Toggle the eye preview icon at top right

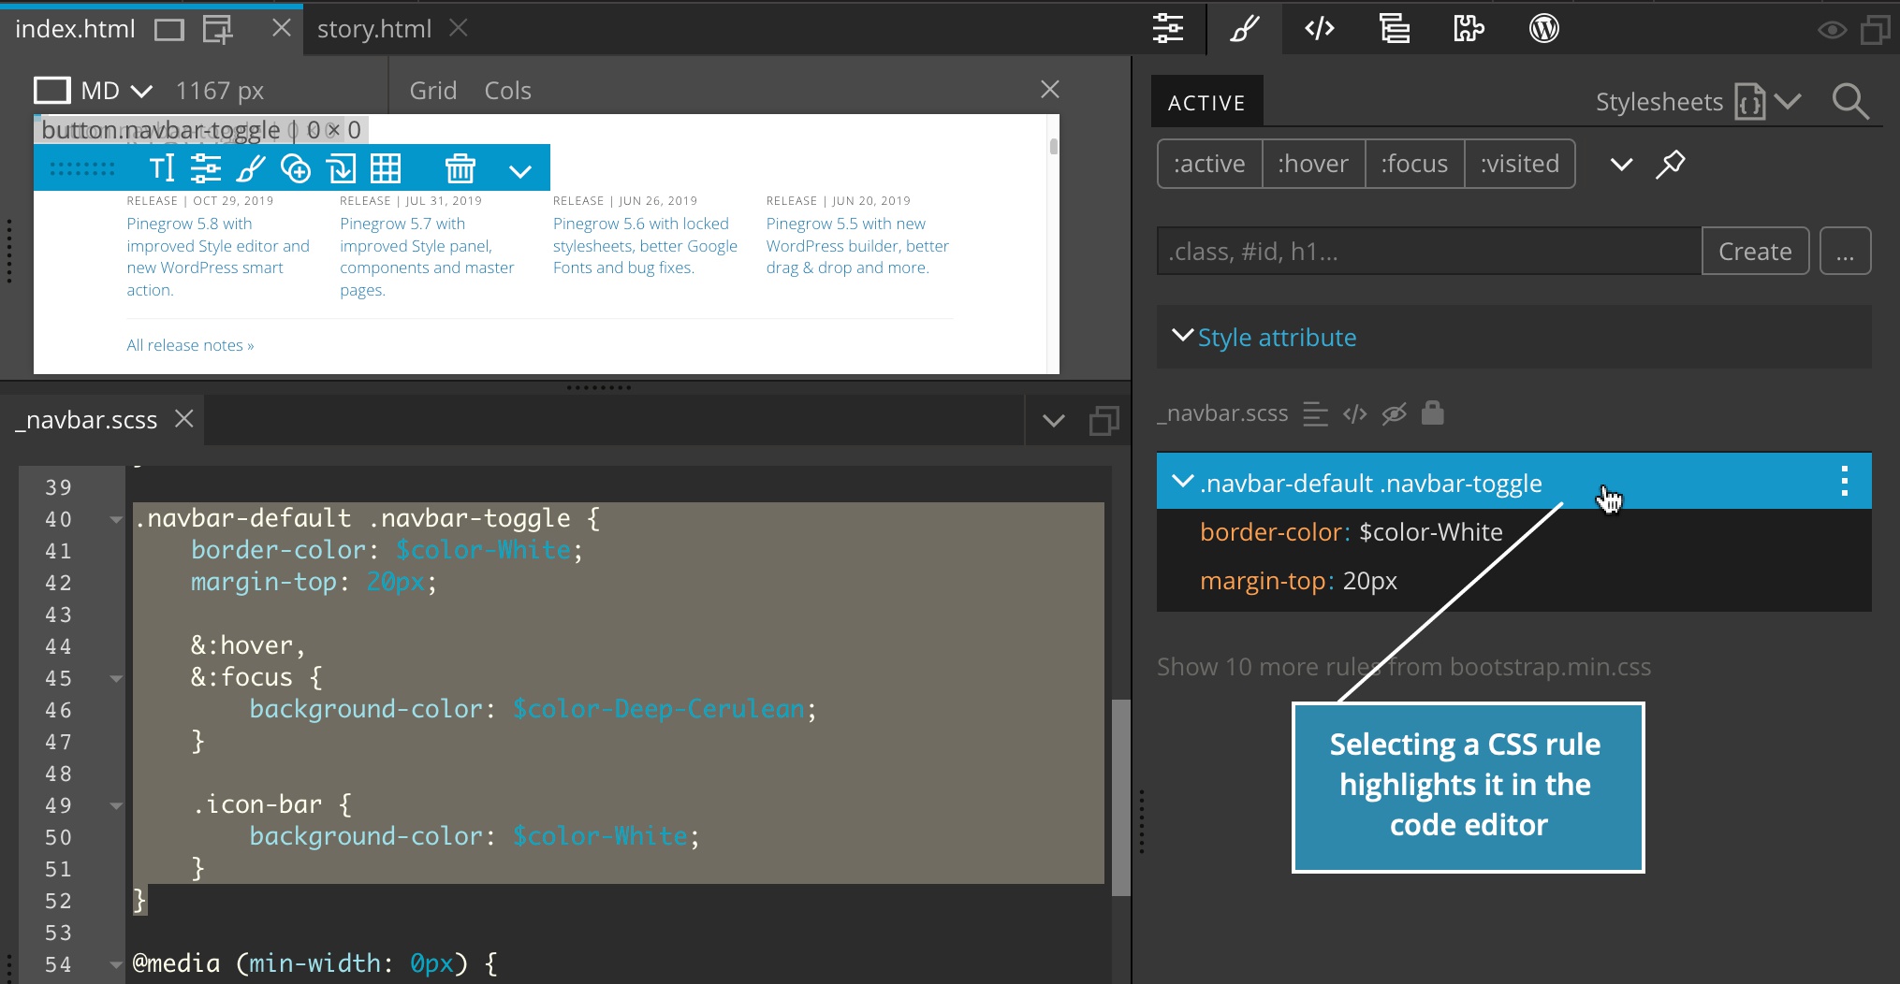tap(1832, 31)
